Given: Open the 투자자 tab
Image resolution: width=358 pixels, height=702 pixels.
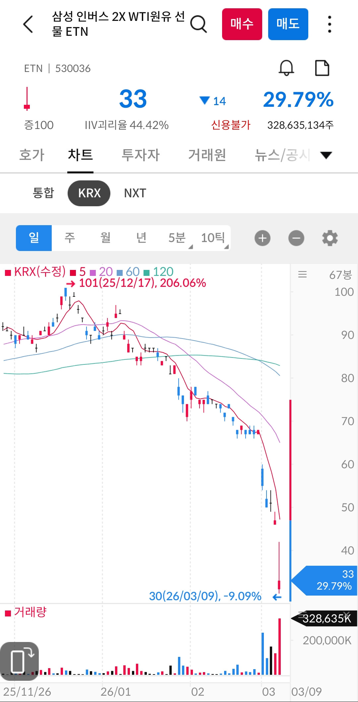Looking at the screenshot, I should 141,155.
